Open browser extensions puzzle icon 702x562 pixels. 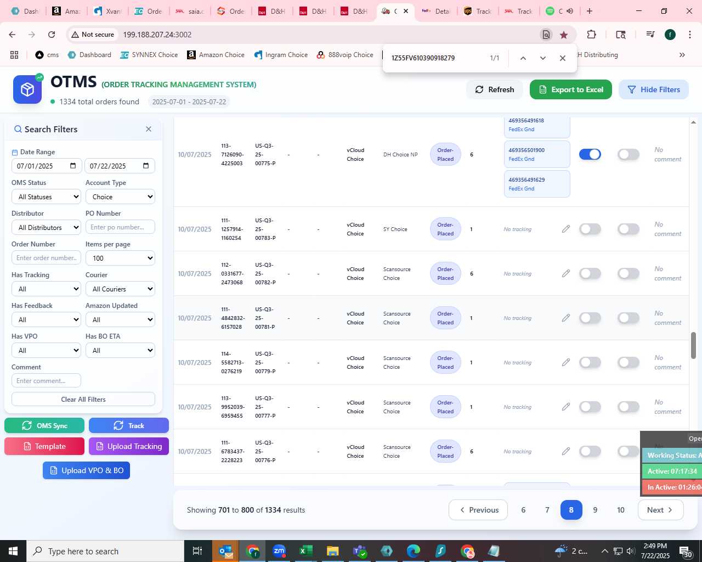tap(591, 35)
